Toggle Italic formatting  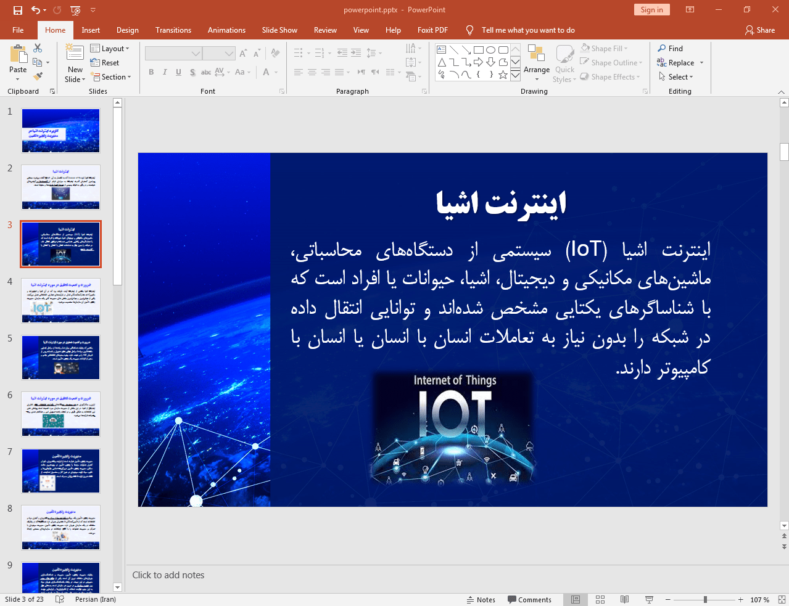point(165,72)
